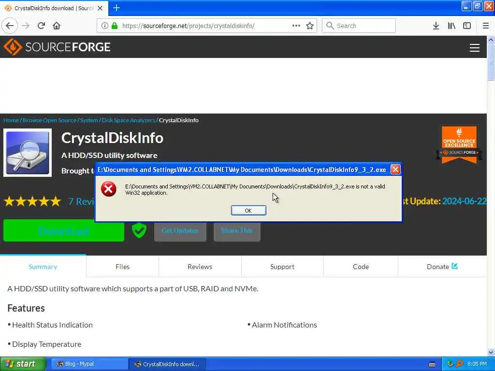Click the browser Search field
Image resolution: width=495 pixels, height=371 pixels.
coord(359,26)
